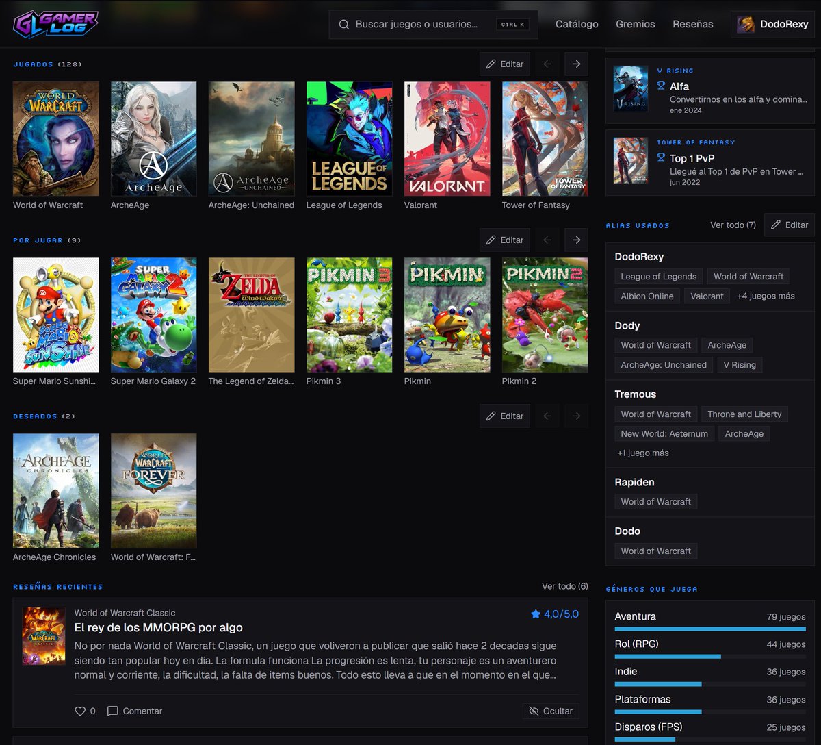
Task: Edit the Alias Usados section
Action: (790, 225)
